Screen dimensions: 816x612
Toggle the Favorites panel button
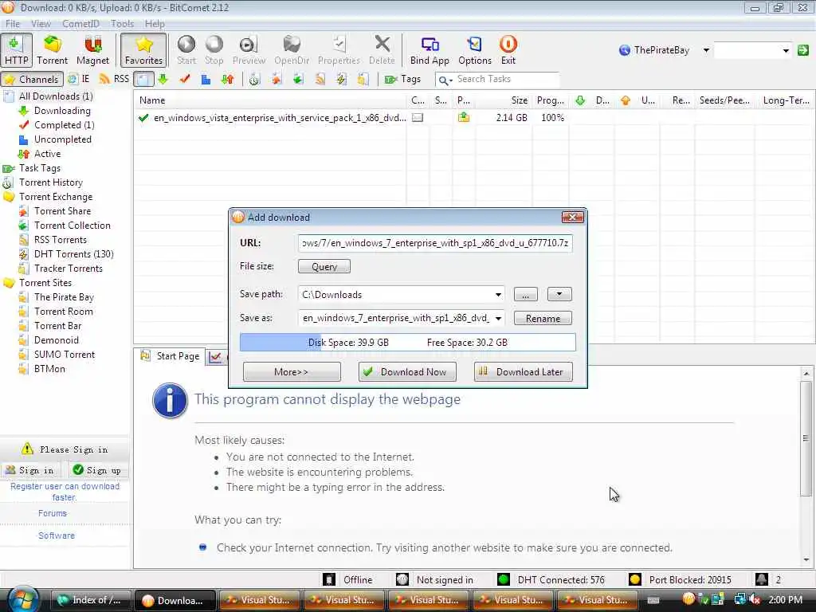(x=143, y=50)
